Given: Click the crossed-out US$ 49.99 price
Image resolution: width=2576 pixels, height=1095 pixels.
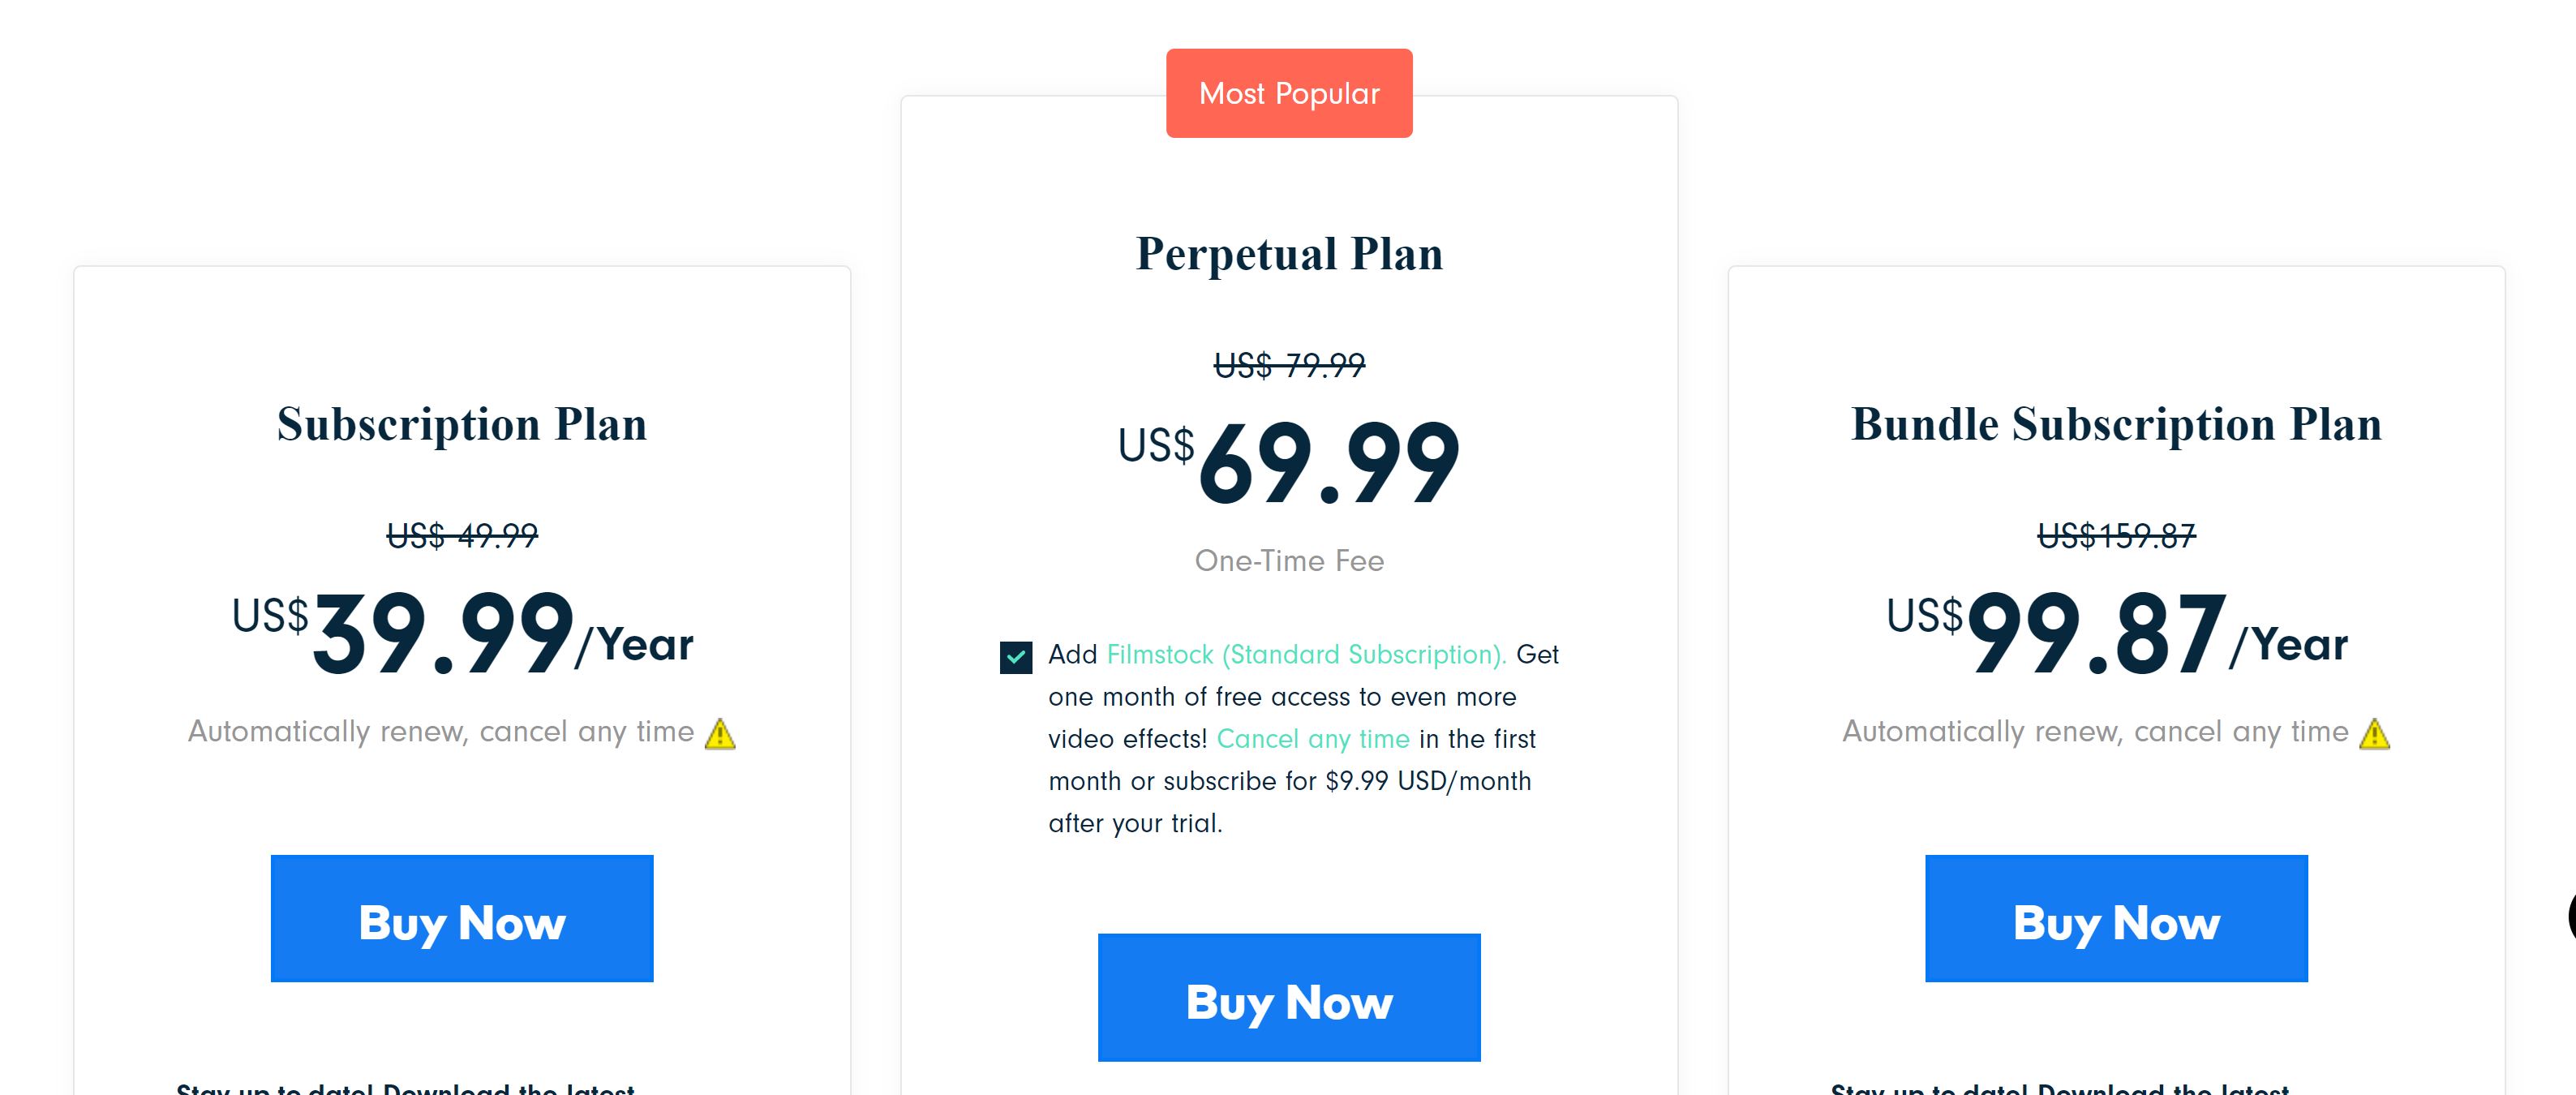Looking at the screenshot, I should tap(462, 536).
